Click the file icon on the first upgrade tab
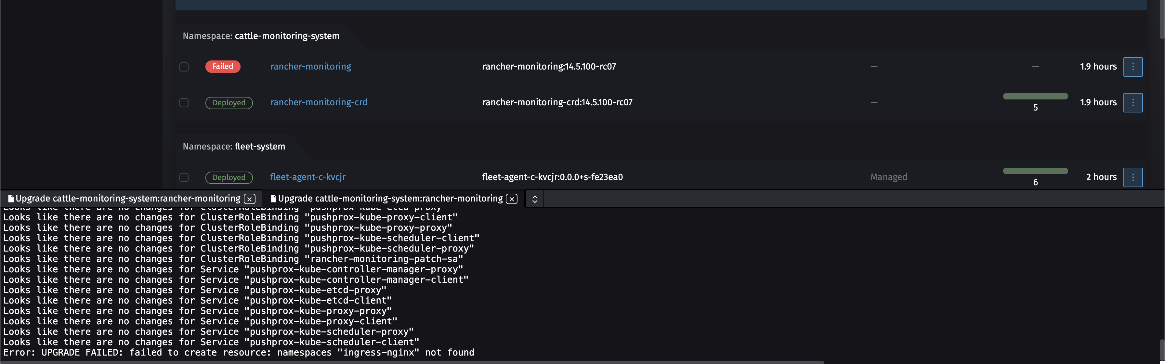Image resolution: width=1165 pixels, height=364 pixels. 10,198
